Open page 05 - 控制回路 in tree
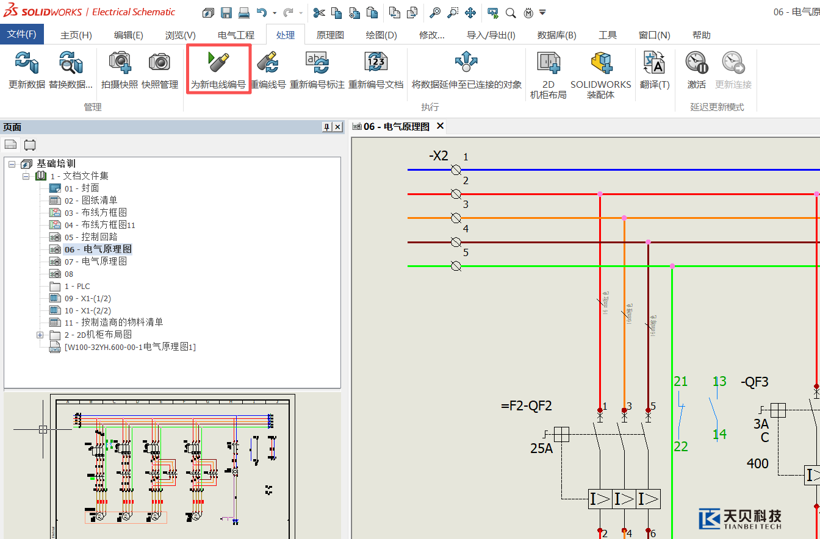 [x=90, y=237]
